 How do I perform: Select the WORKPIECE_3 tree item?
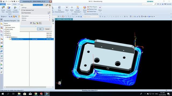click(x=13, y=37)
